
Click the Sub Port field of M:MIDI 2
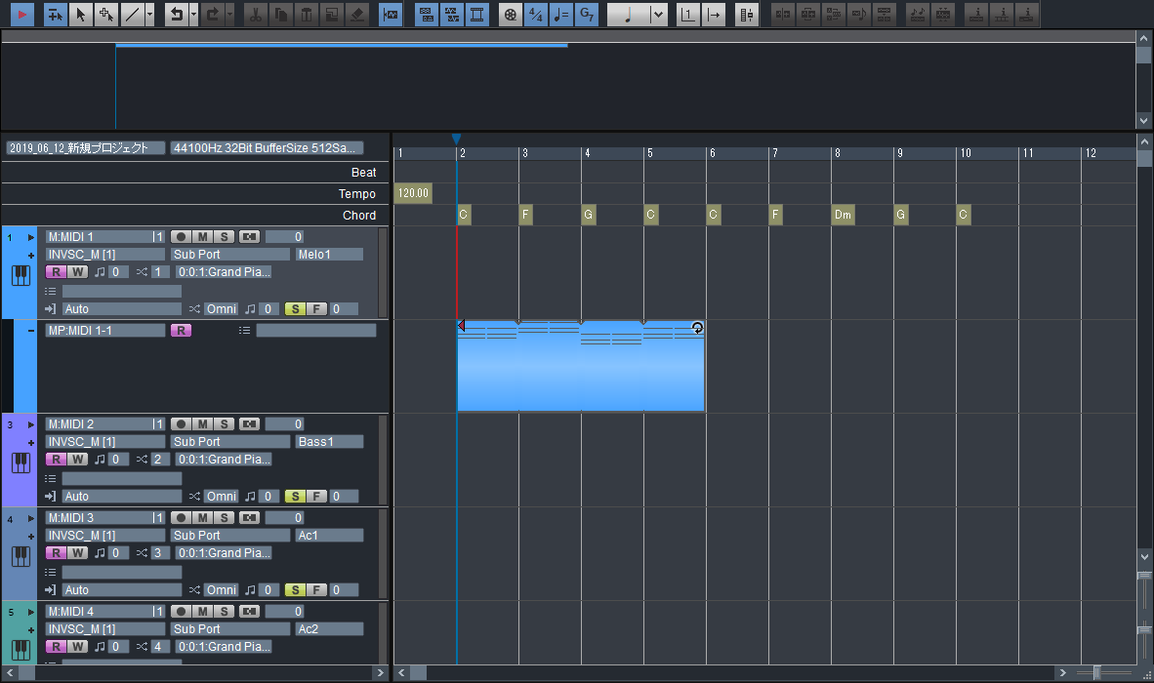coord(230,442)
